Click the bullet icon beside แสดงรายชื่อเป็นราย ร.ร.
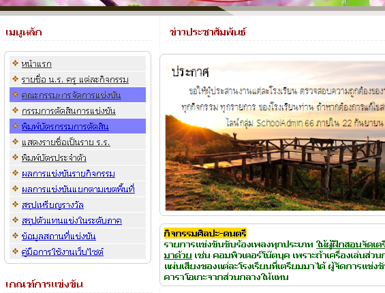 point(15,142)
